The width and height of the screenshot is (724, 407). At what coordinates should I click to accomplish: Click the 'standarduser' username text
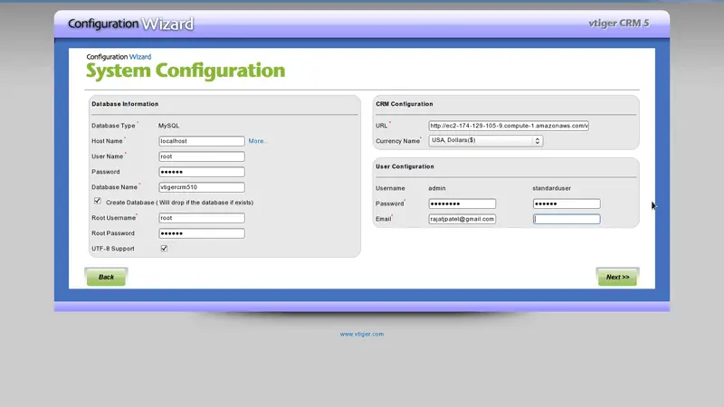coord(552,188)
